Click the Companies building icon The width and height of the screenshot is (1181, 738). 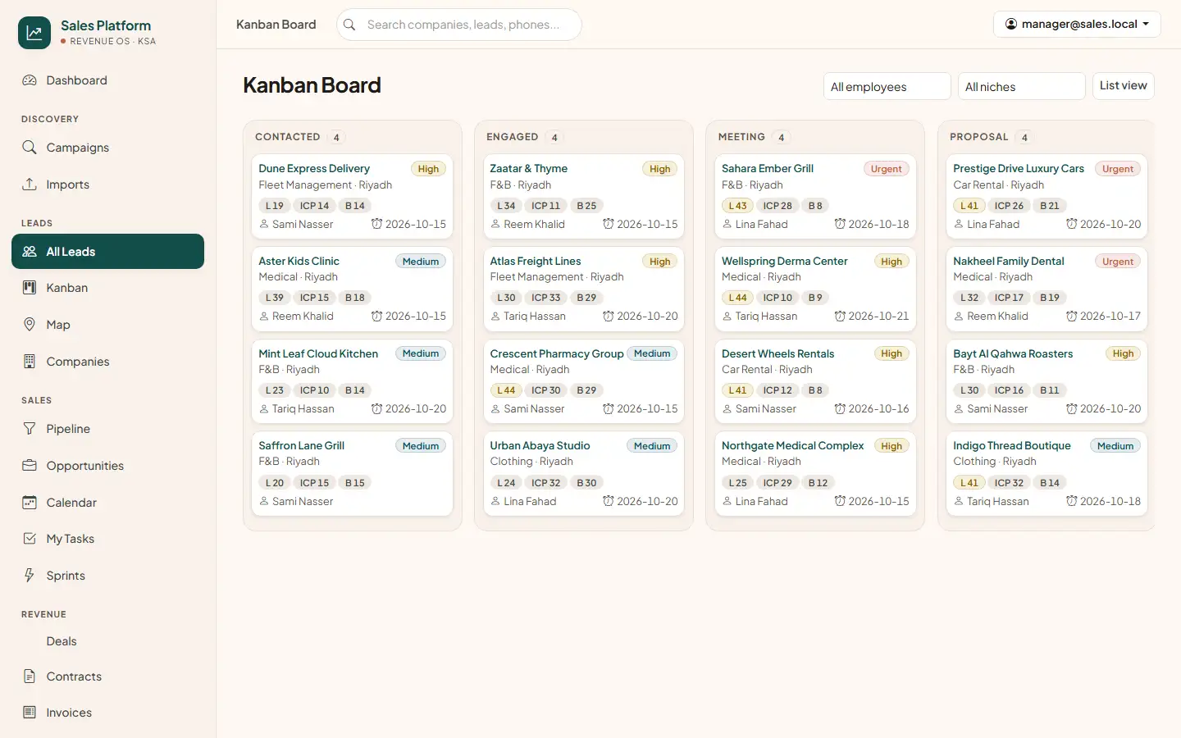[30, 362]
